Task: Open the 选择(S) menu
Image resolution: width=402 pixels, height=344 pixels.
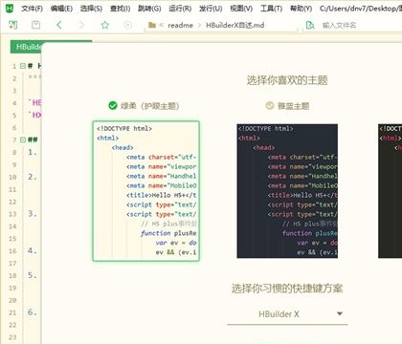Action: [x=91, y=9]
